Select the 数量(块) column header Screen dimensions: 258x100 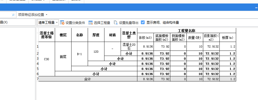(x=195, y=38)
